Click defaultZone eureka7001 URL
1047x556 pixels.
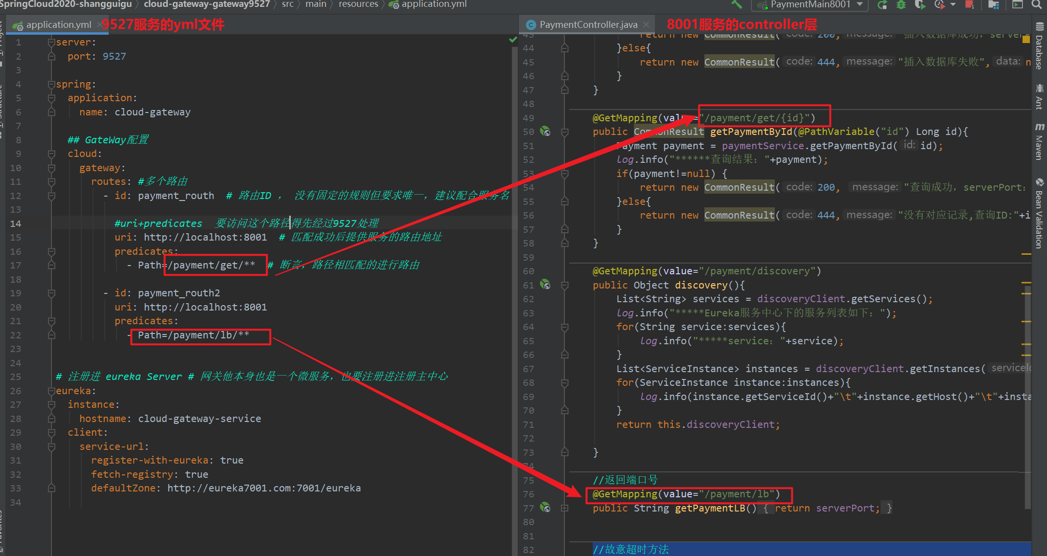[x=264, y=488]
